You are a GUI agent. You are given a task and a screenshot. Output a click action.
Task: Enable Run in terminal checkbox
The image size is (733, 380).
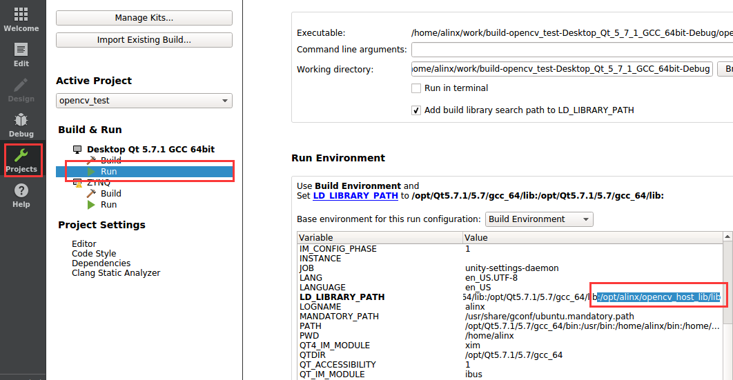[x=416, y=88]
